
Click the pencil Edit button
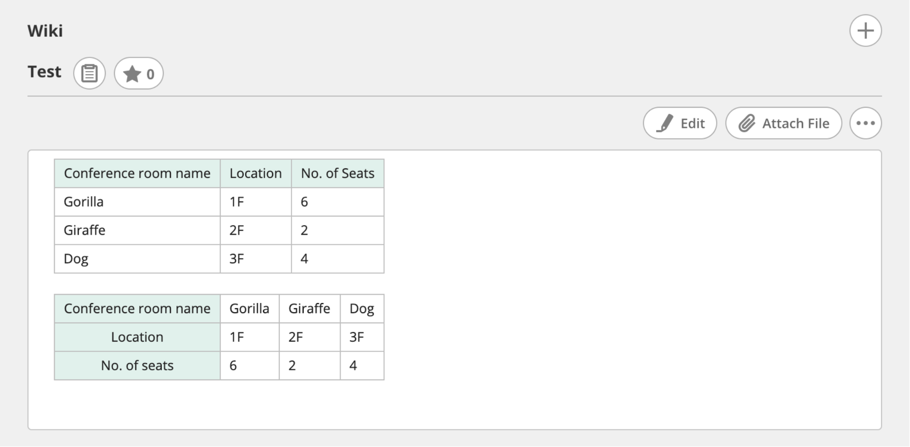(x=680, y=123)
